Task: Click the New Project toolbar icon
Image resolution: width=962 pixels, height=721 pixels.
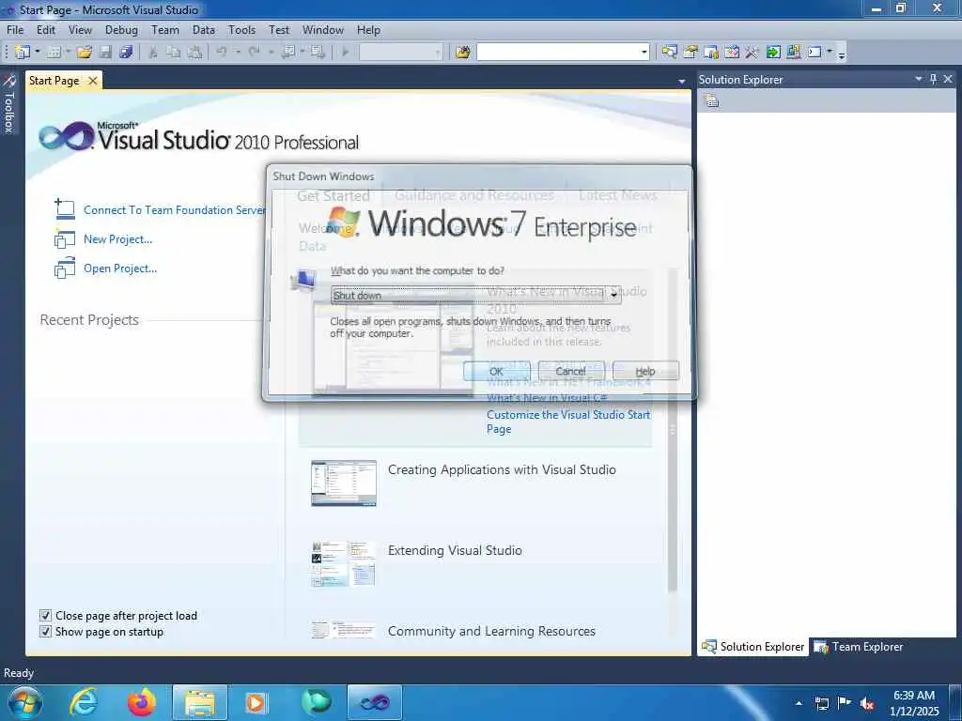Action: (x=22, y=53)
